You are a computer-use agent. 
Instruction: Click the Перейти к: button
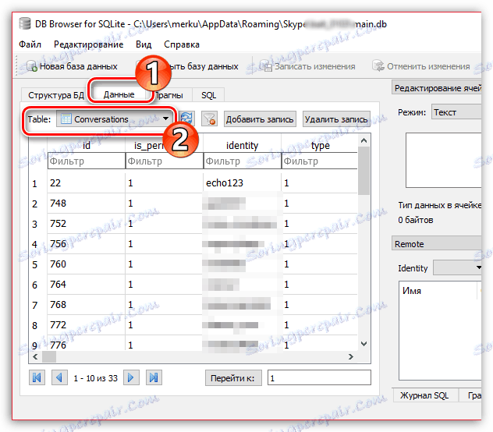click(x=233, y=377)
